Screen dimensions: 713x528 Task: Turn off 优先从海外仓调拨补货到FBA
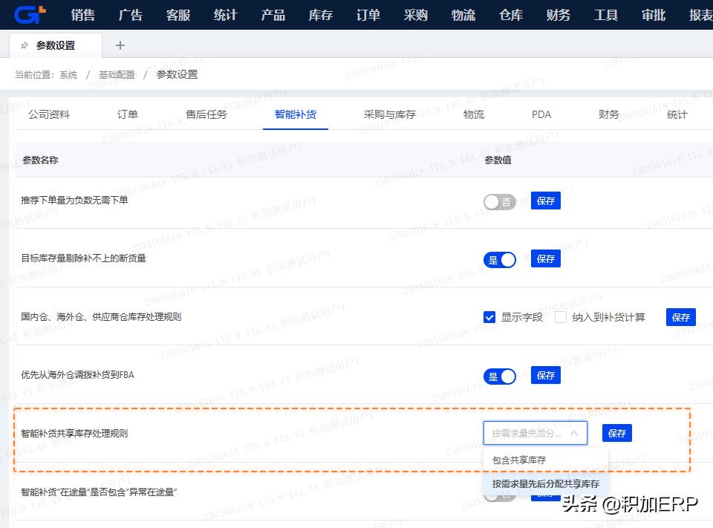pyautogui.click(x=499, y=376)
